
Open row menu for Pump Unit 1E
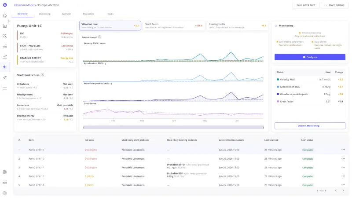click(x=343, y=176)
